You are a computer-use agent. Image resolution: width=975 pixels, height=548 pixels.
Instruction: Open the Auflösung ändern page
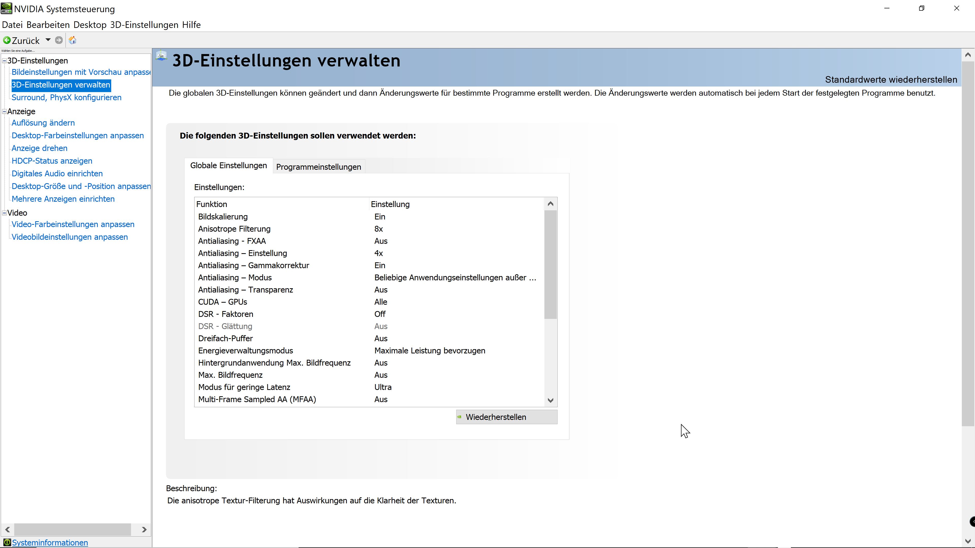click(43, 123)
